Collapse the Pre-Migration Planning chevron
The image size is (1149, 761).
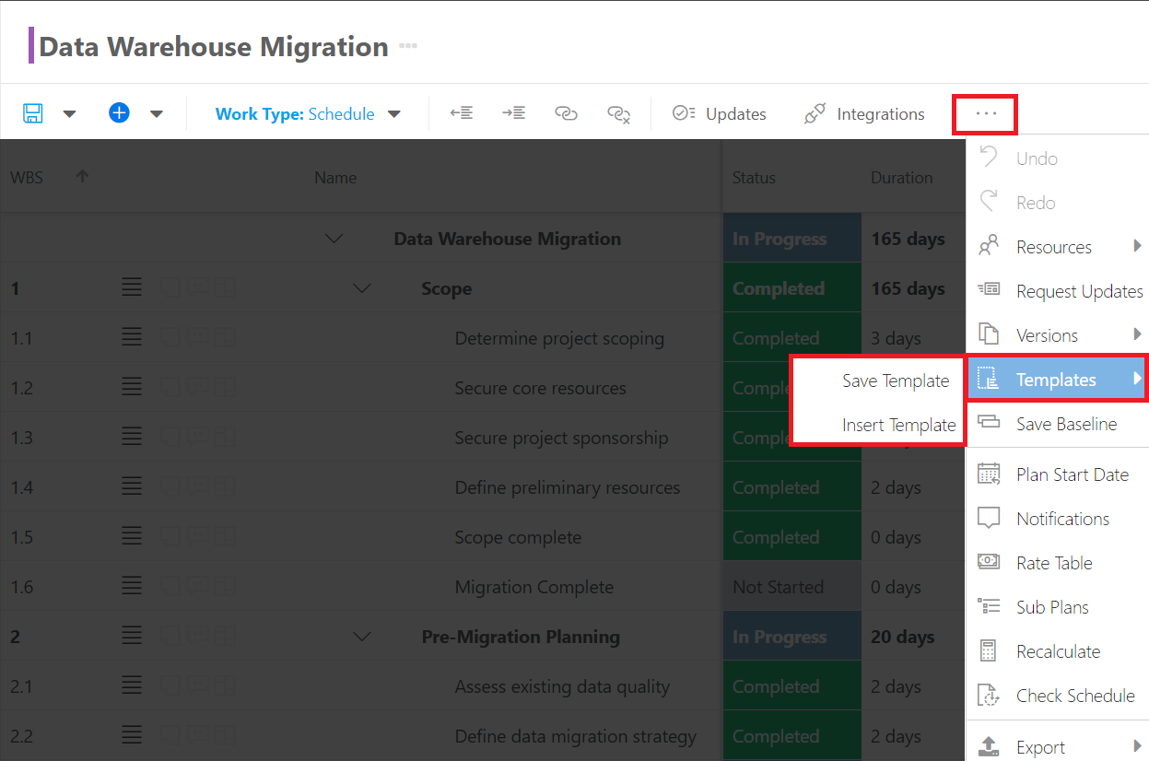pos(363,637)
